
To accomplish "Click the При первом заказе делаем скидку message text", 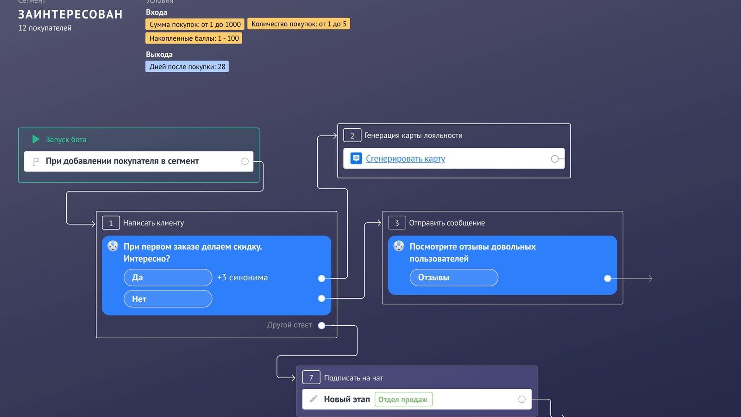I will click(193, 253).
